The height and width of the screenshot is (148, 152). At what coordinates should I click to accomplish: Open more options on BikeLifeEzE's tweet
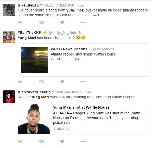coord(83,22)
